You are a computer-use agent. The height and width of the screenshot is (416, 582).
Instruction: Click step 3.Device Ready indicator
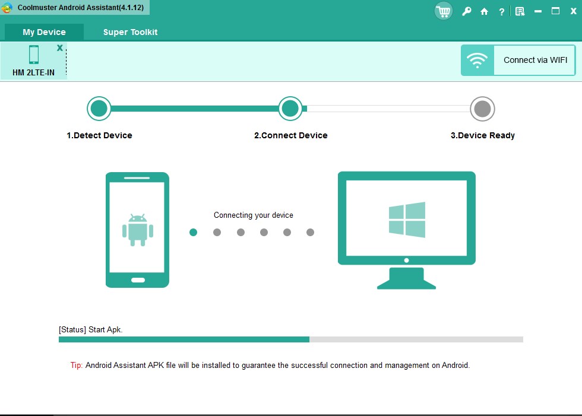[483, 109]
